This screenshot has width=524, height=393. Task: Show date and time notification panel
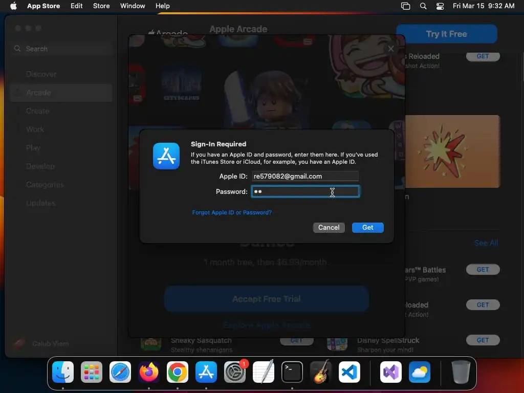(483, 6)
